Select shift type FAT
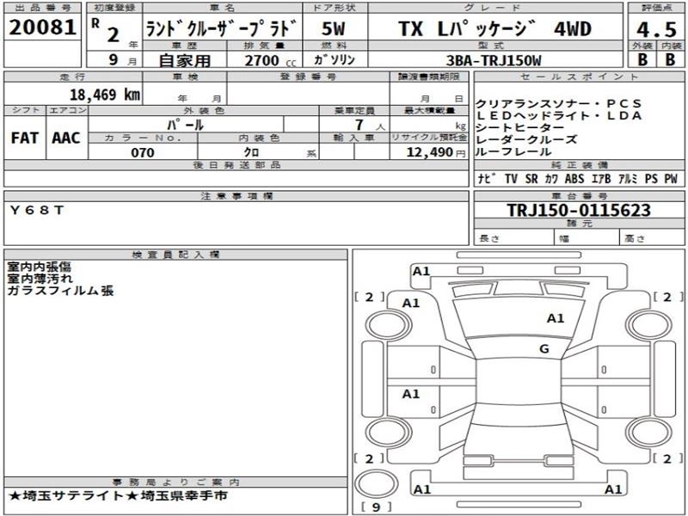This screenshot has height=516, width=688. (25, 138)
